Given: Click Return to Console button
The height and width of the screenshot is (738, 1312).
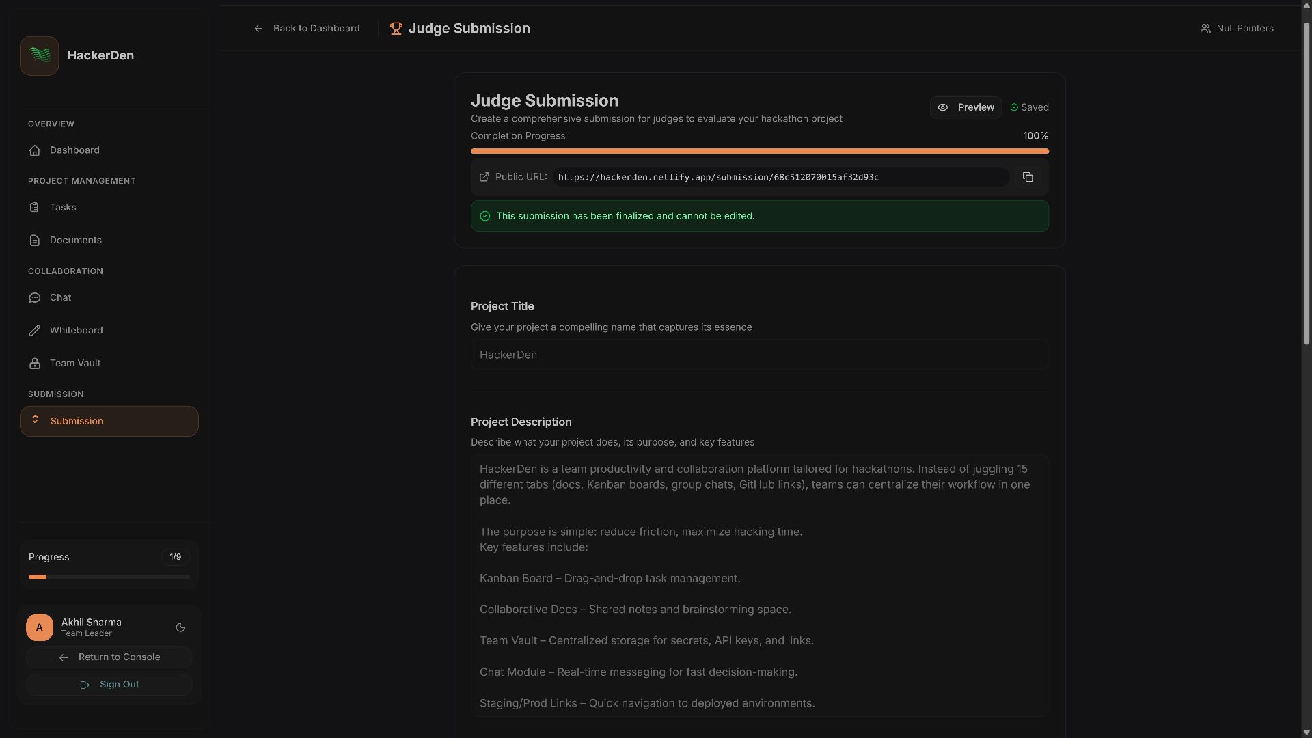Looking at the screenshot, I should click(x=109, y=657).
